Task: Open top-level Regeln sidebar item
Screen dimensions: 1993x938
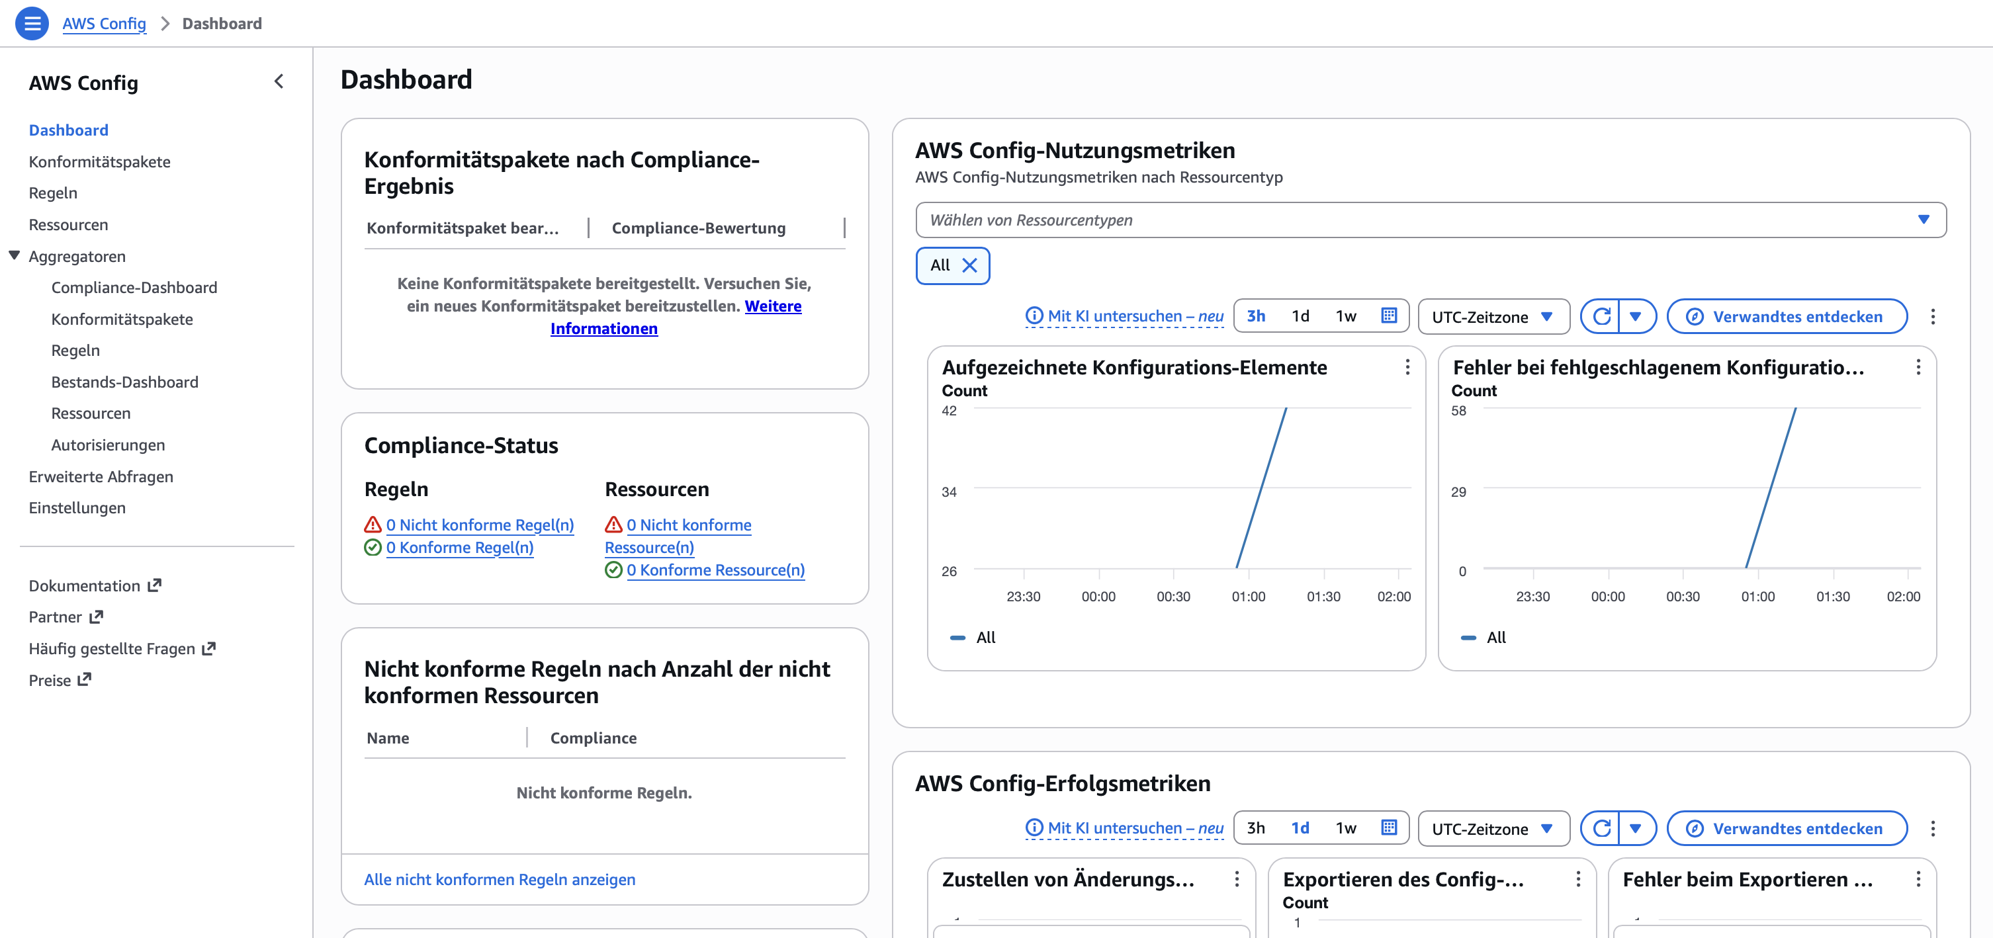Action: [53, 192]
